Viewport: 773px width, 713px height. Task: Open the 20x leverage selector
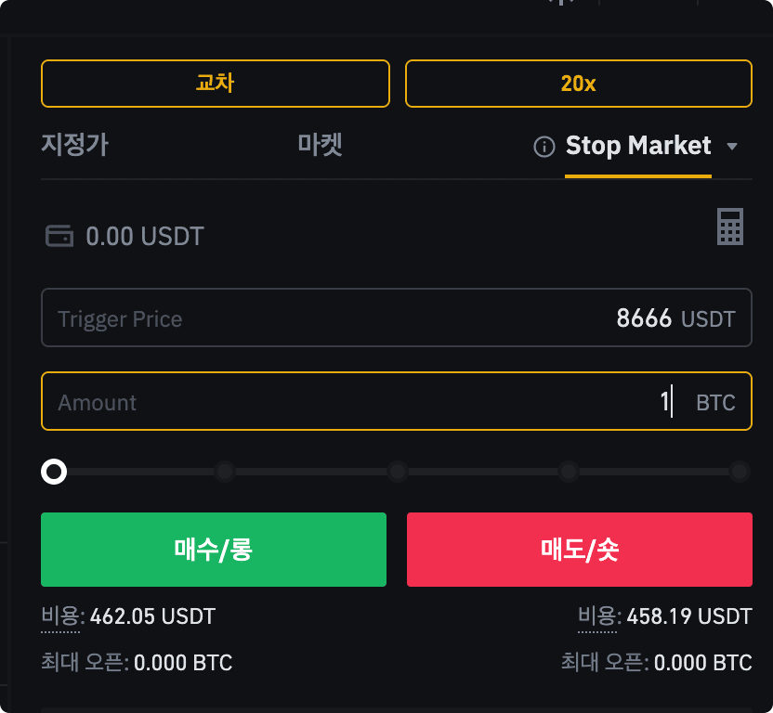tap(578, 84)
